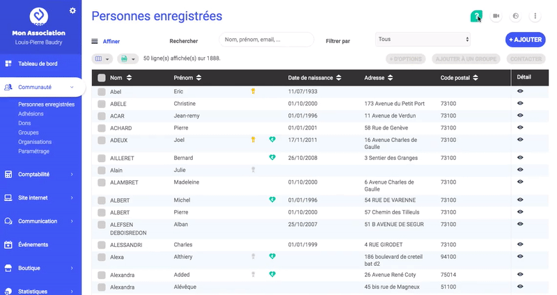The width and height of the screenshot is (557, 295).
Task: Sort by Prénom column arrows
Action: [198, 78]
